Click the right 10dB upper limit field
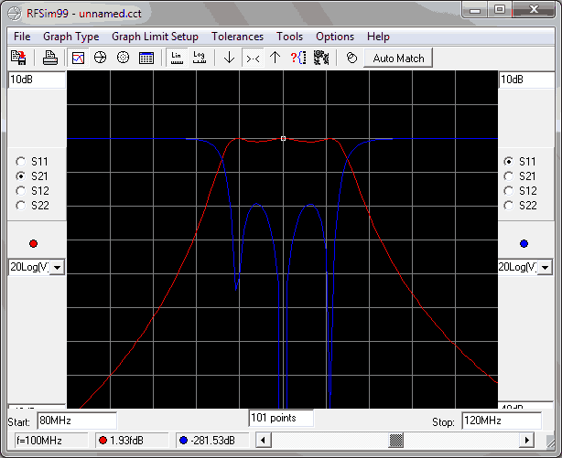The image size is (562, 458). click(526, 80)
